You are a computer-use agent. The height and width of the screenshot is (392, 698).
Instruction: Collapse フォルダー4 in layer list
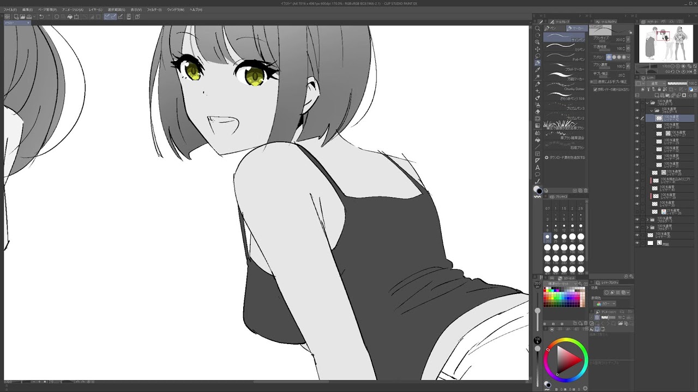pyautogui.click(x=651, y=111)
